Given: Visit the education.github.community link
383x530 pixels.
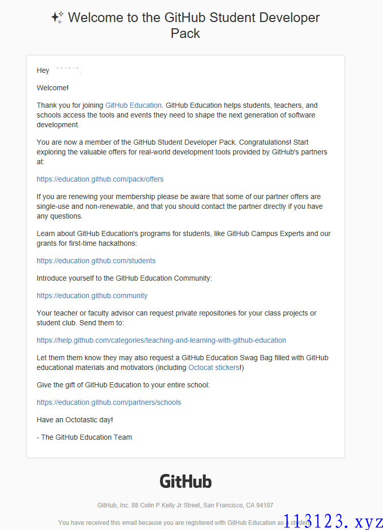Looking at the screenshot, I should pos(92,296).
